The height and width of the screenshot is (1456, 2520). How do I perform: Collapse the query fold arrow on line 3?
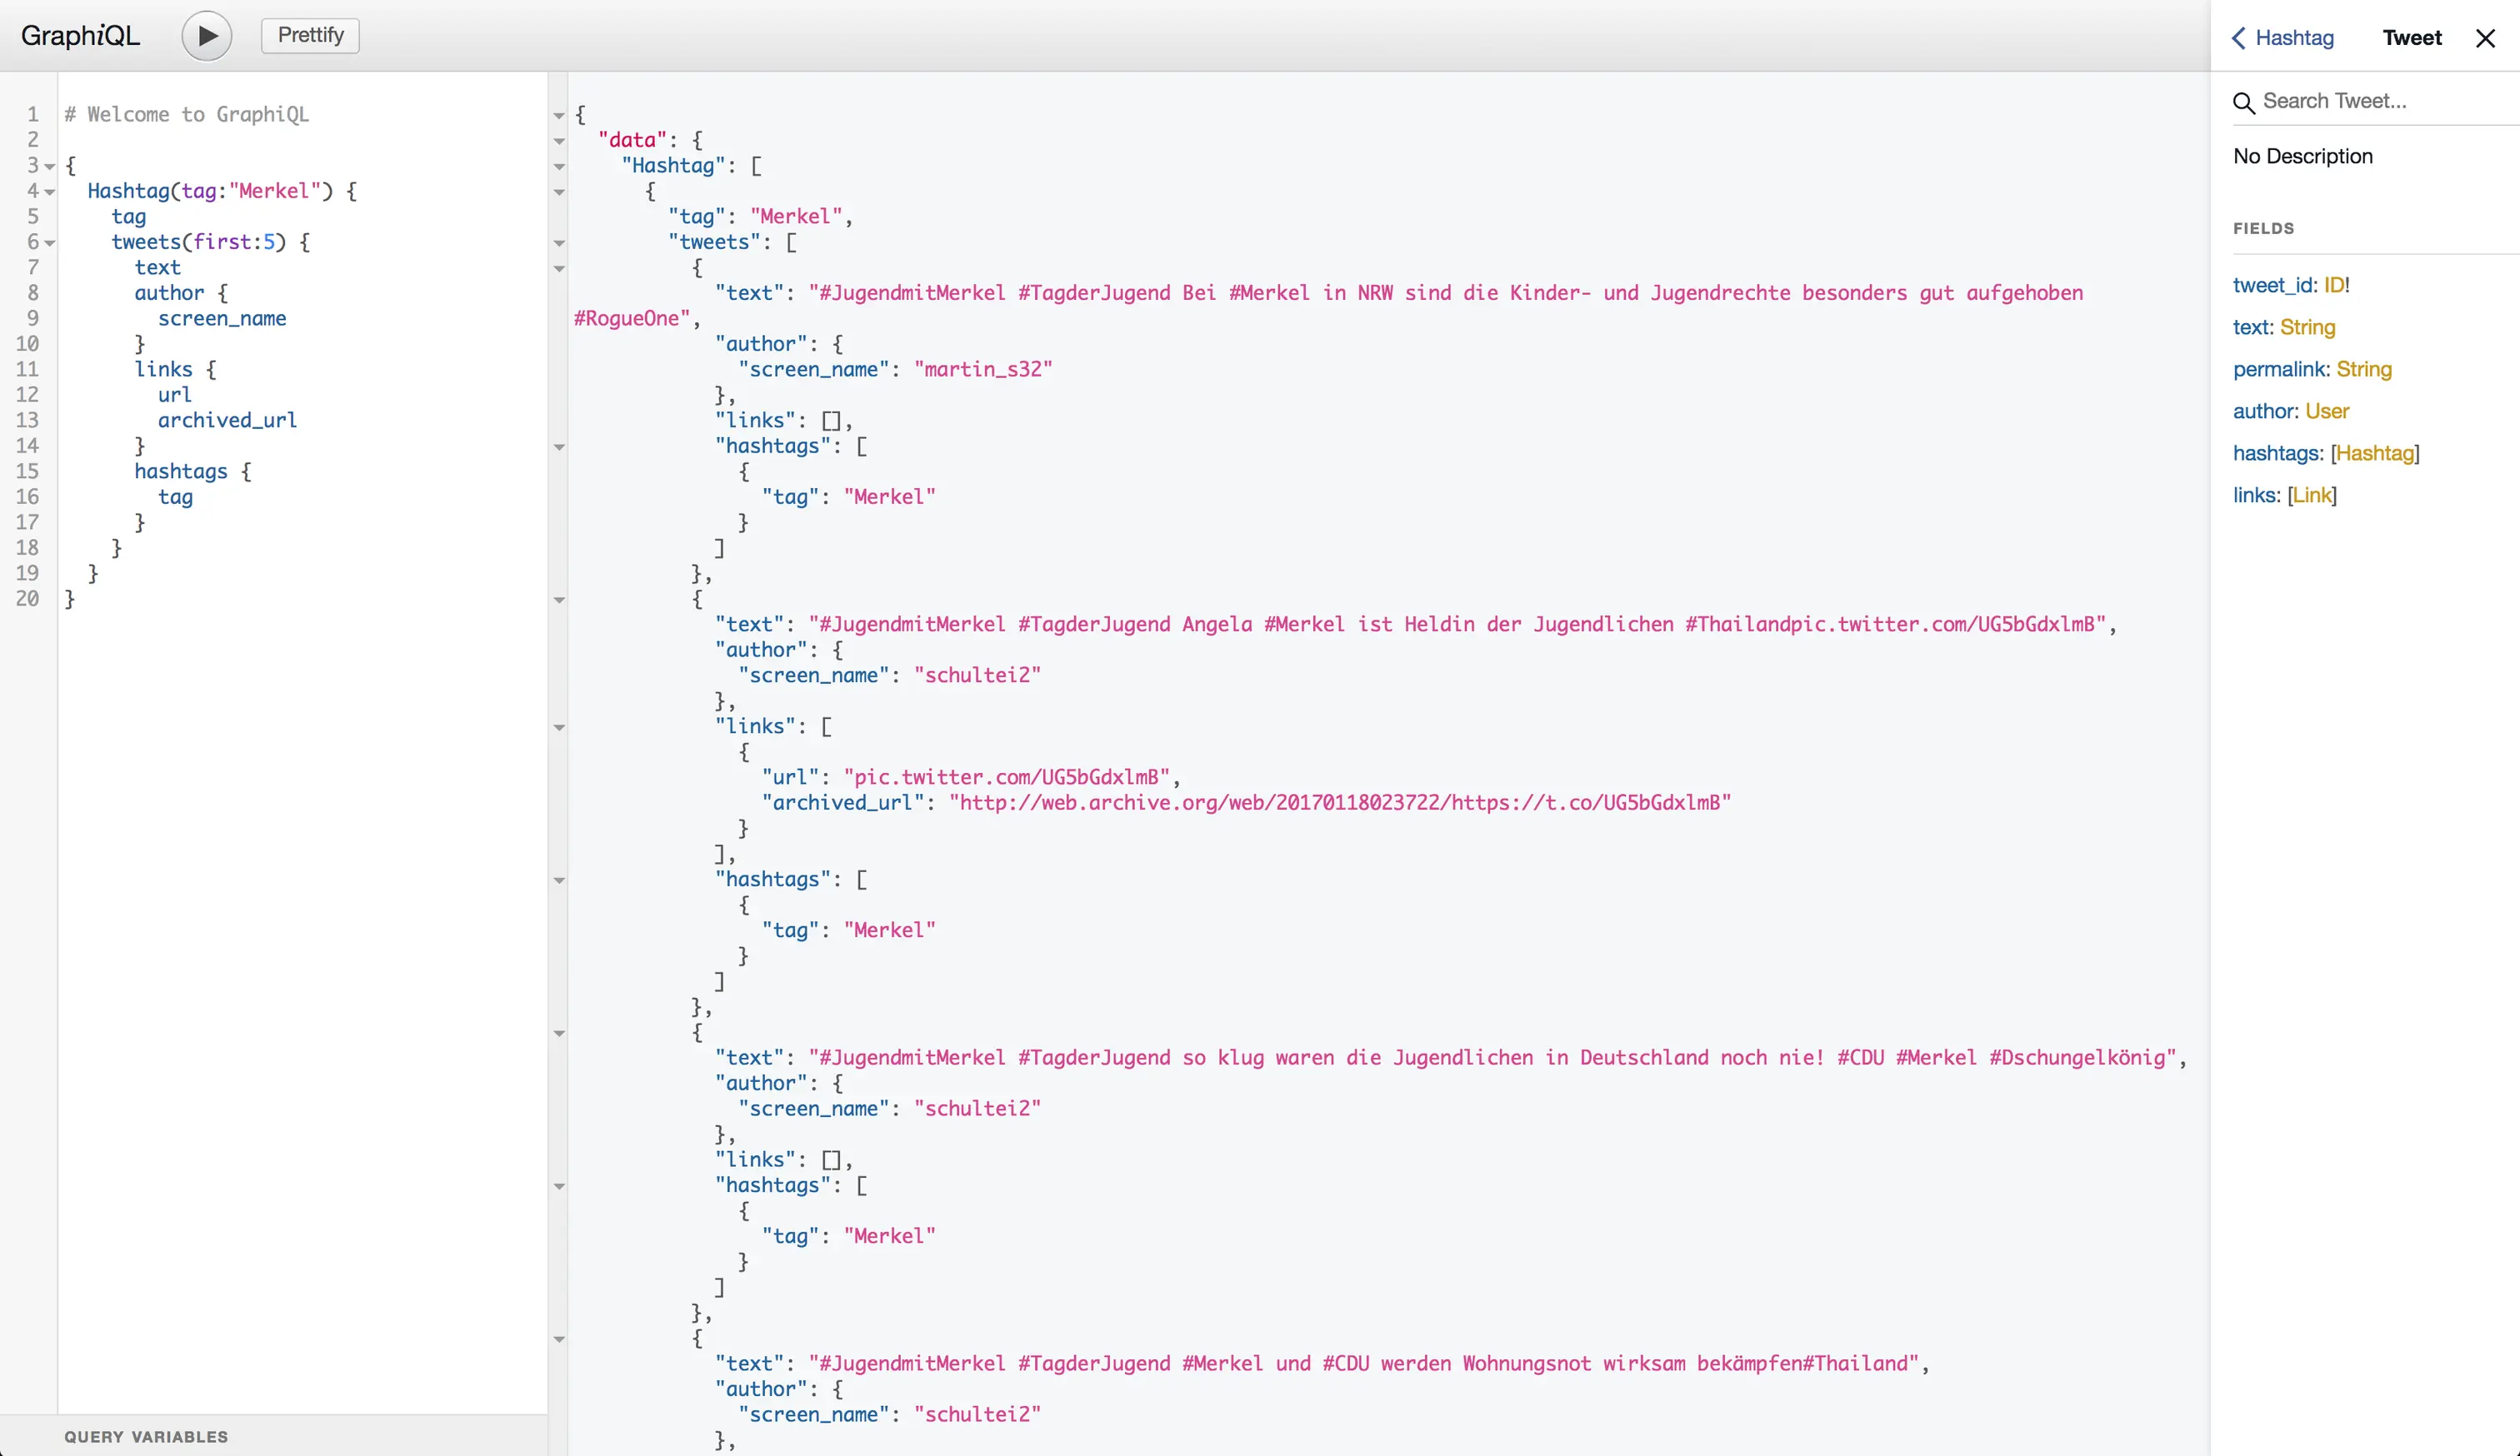coord(49,167)
